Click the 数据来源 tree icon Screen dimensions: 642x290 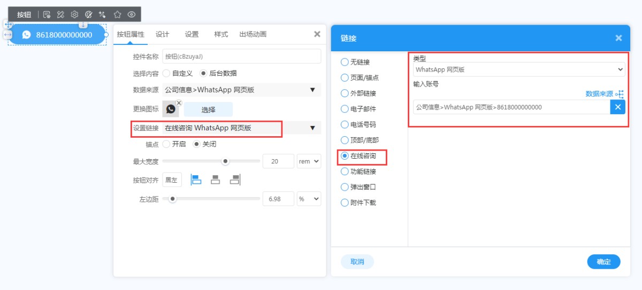[x=620, y=94]
